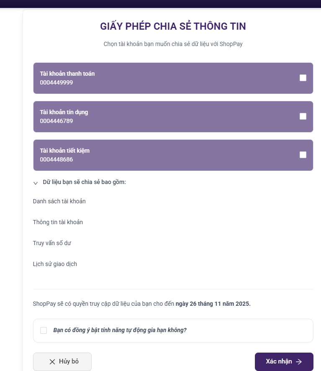
Task: Enable the tự động gia hạn checkbox
Action: pos(44,330)
